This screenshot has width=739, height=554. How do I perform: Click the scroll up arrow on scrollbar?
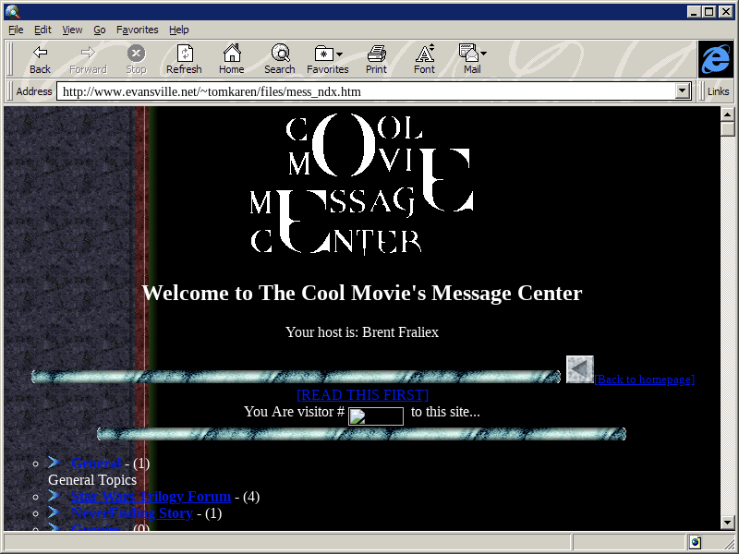728,114
